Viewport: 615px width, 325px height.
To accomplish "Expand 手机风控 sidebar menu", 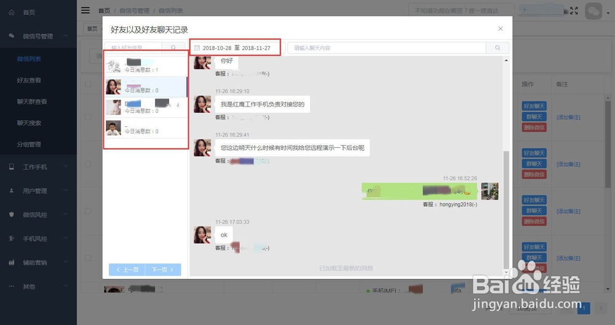I will 38,239.
